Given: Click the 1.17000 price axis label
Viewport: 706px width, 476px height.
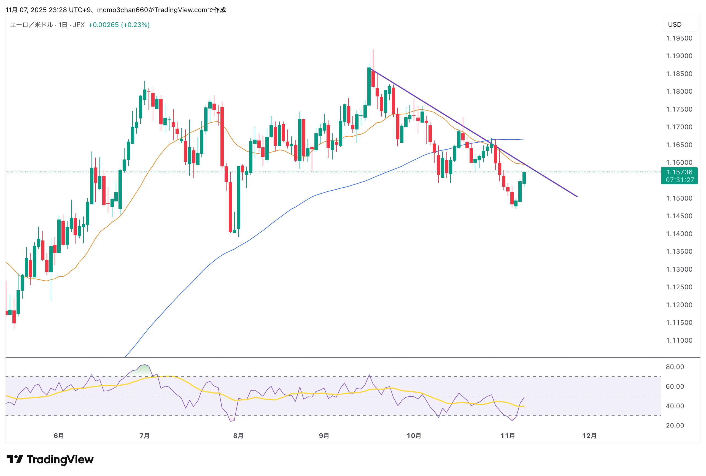Looking at the screenshot, I should coord(679,127).
